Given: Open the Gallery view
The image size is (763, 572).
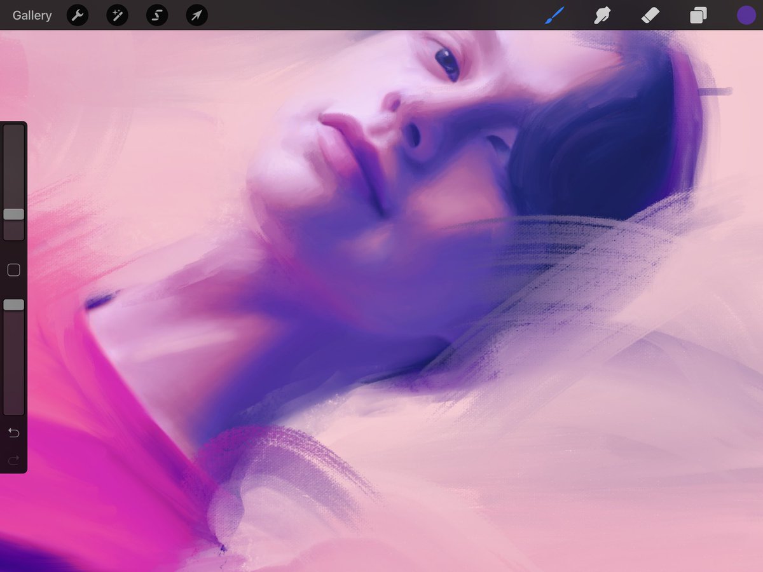Looking at the screenshot, I should [32, 15].
